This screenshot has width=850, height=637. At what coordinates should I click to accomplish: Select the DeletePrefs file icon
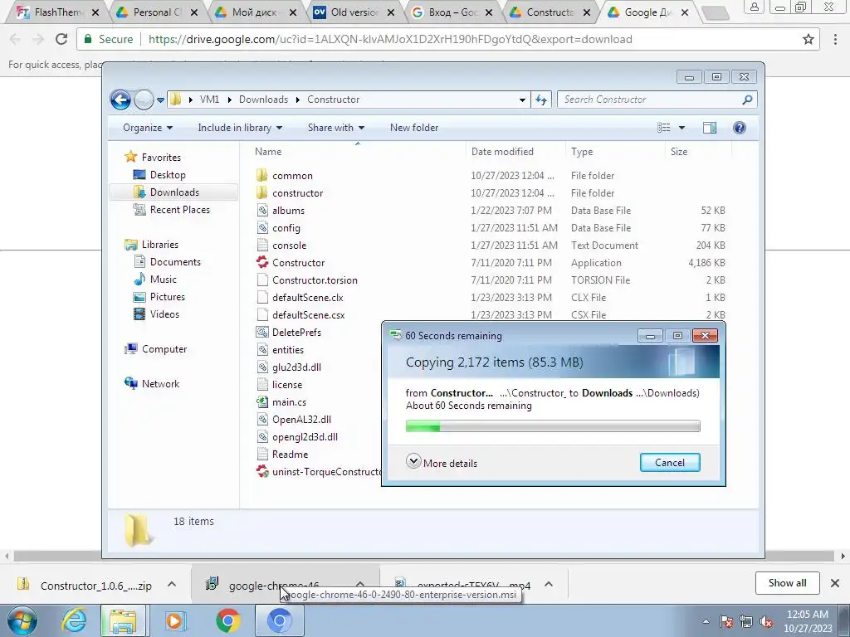pos(261,332)
